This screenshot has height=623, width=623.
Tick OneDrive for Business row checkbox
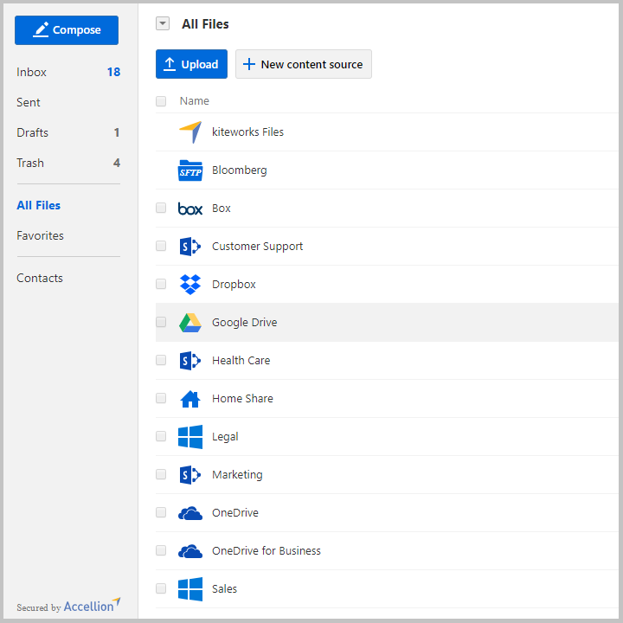[x=161, y=550]
